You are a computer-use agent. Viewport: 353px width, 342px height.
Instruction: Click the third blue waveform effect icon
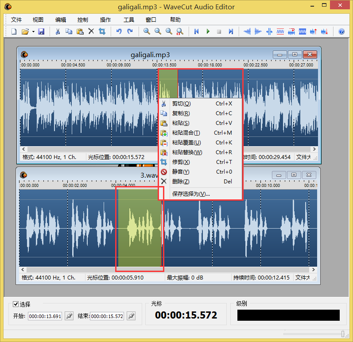coord(269,31)
